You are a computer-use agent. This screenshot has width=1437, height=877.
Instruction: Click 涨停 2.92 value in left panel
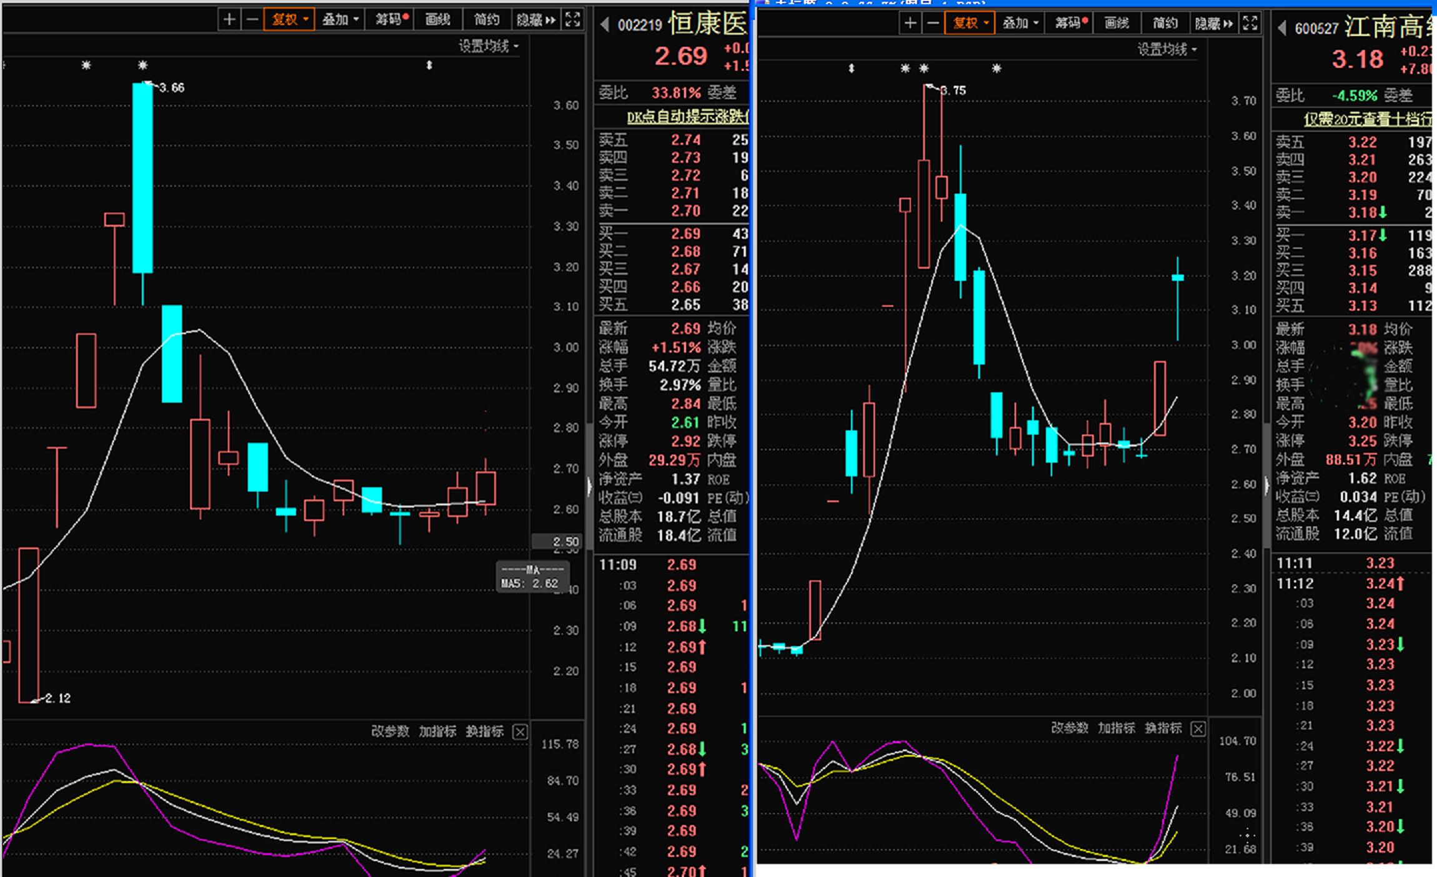pos(685,441)
